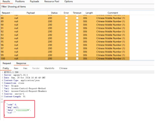
Task: Select request number 98 row
Action: 65,52
